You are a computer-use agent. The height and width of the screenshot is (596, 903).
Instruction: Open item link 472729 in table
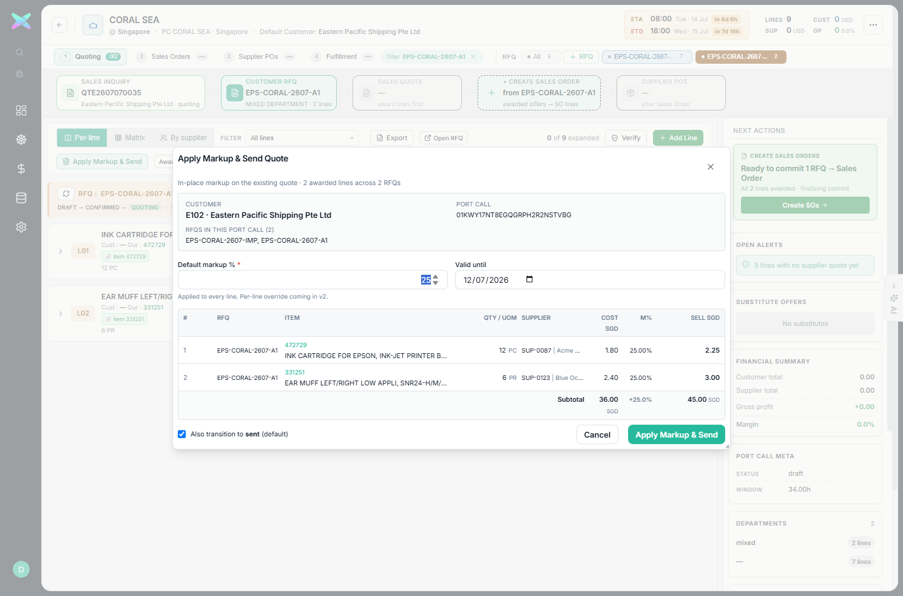pyautogui.click(x=296, y=345)
